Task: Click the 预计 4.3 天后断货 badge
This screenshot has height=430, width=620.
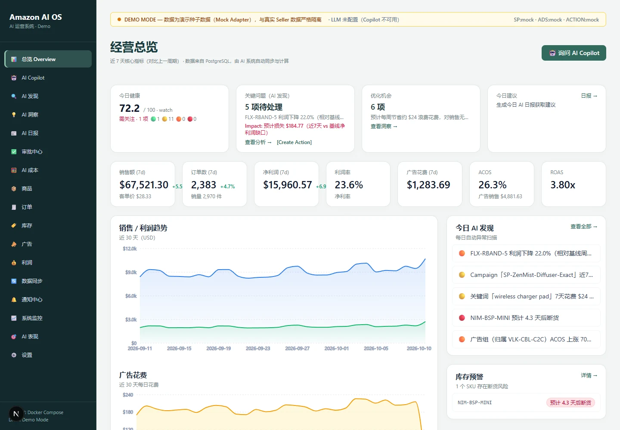Action: (x=570, y=403)
